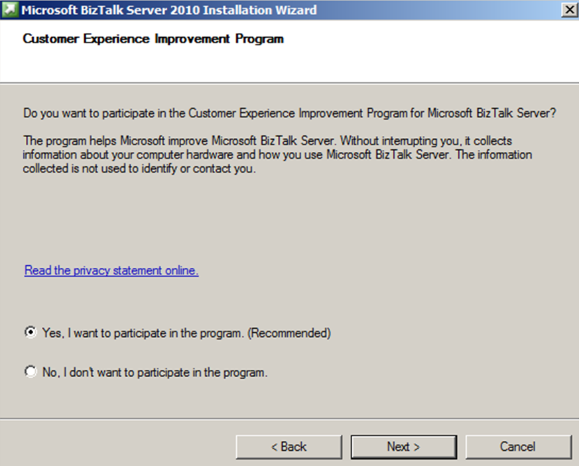Click the BizTalk installer icon in title bar

(10, 10)
